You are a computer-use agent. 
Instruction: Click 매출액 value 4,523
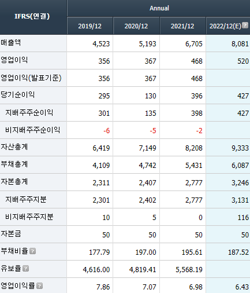[101, 44]
